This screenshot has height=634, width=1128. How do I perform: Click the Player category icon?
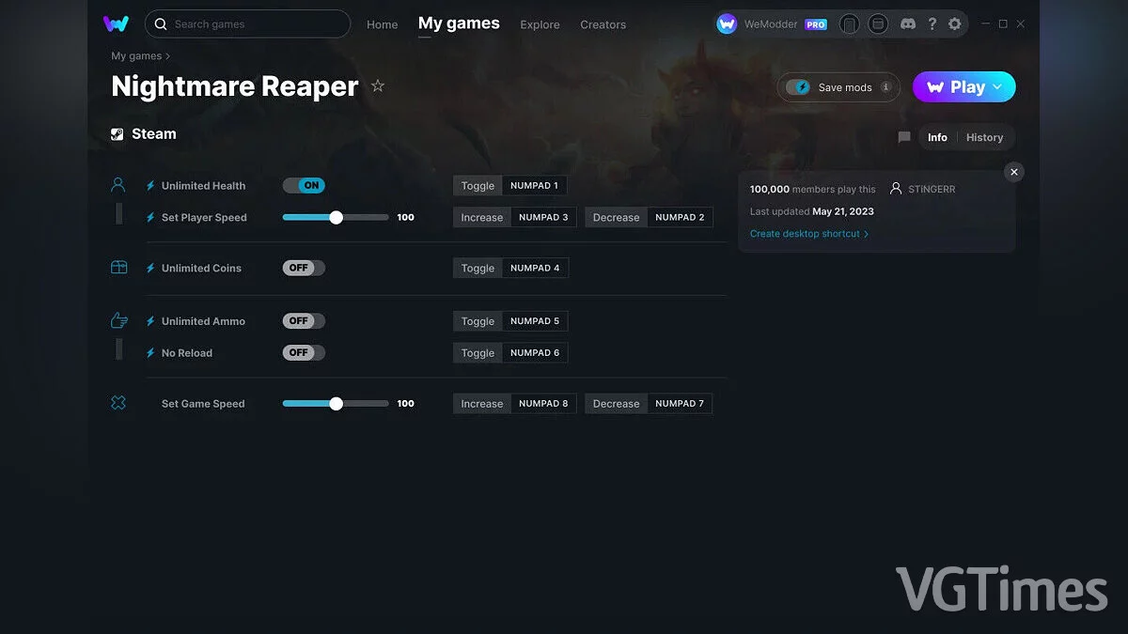(118, 185)
